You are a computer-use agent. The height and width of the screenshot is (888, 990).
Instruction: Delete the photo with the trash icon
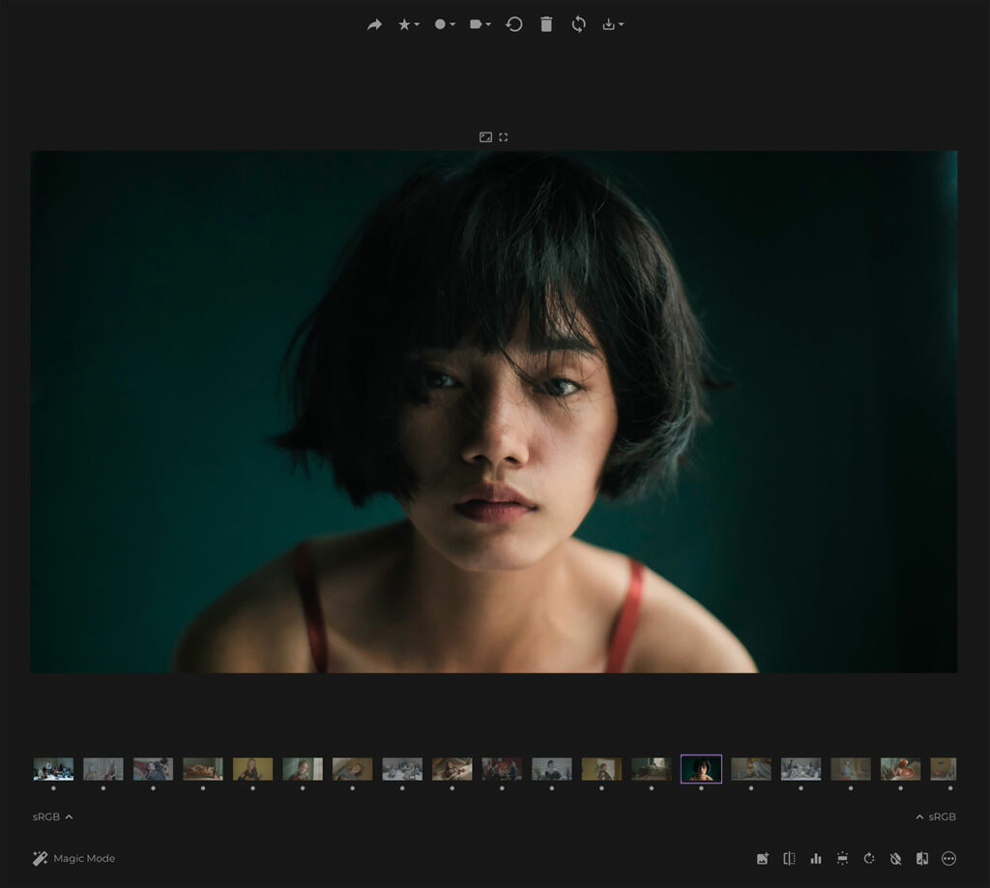pos(546,24)
